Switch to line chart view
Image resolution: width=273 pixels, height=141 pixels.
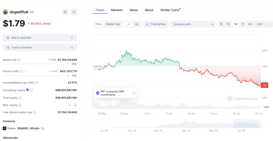pos(129,24)
